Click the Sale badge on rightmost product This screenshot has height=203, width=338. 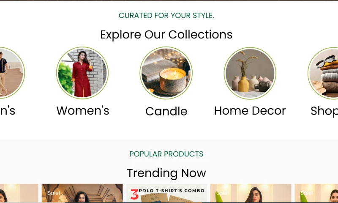306,193
